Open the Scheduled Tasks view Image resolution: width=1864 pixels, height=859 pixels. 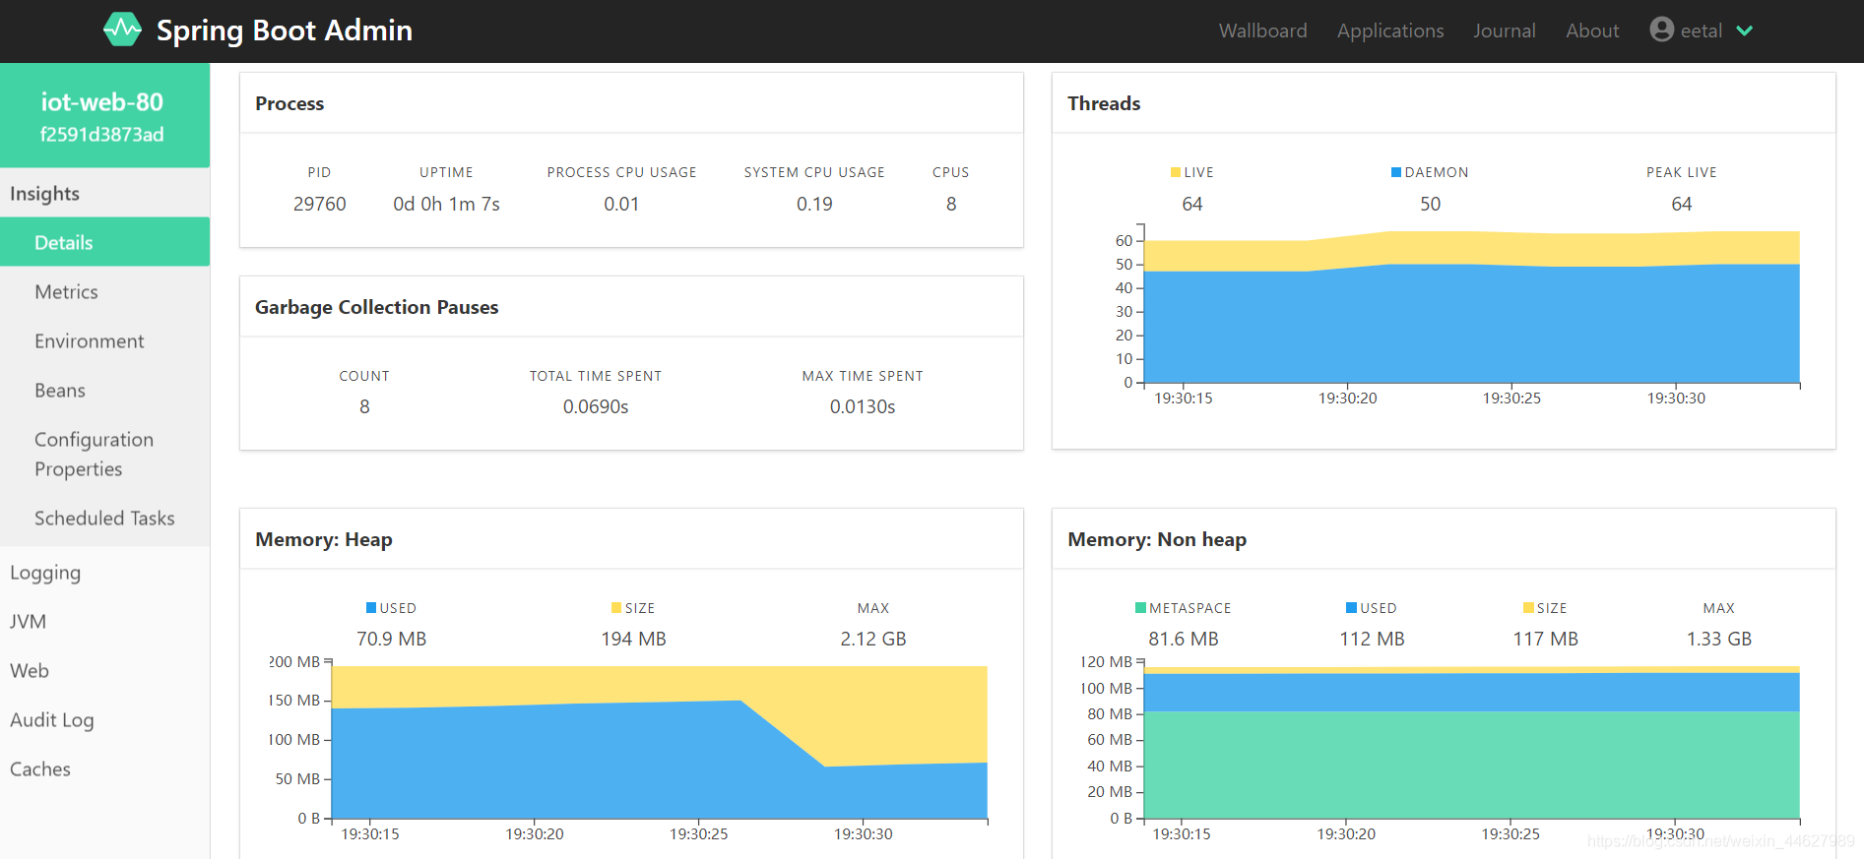pos(104,518)
